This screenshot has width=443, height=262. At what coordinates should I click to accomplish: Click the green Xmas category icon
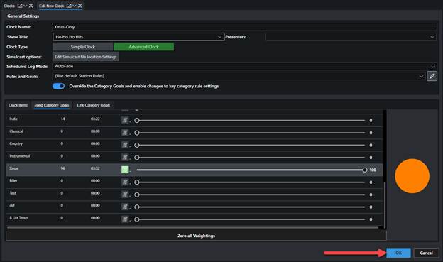coord(125,170)
